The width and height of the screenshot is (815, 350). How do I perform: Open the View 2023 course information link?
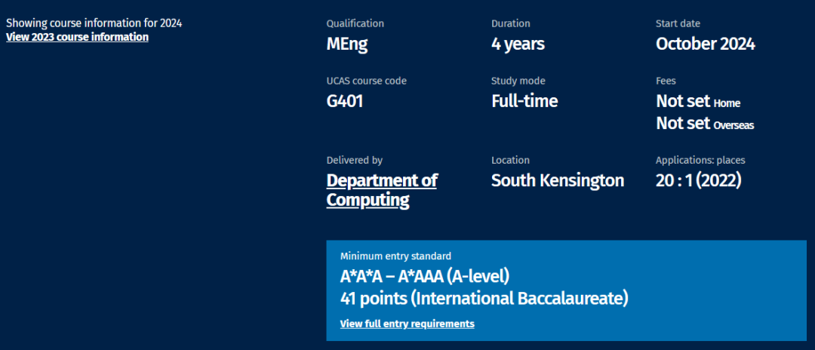click(x=77, y=37)
